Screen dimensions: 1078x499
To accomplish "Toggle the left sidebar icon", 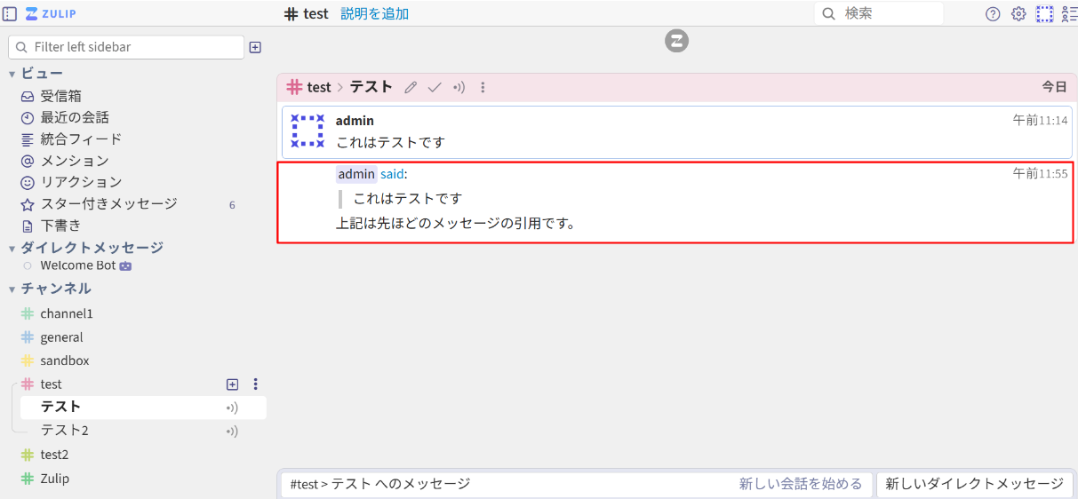I will click(x=10, y=13).
